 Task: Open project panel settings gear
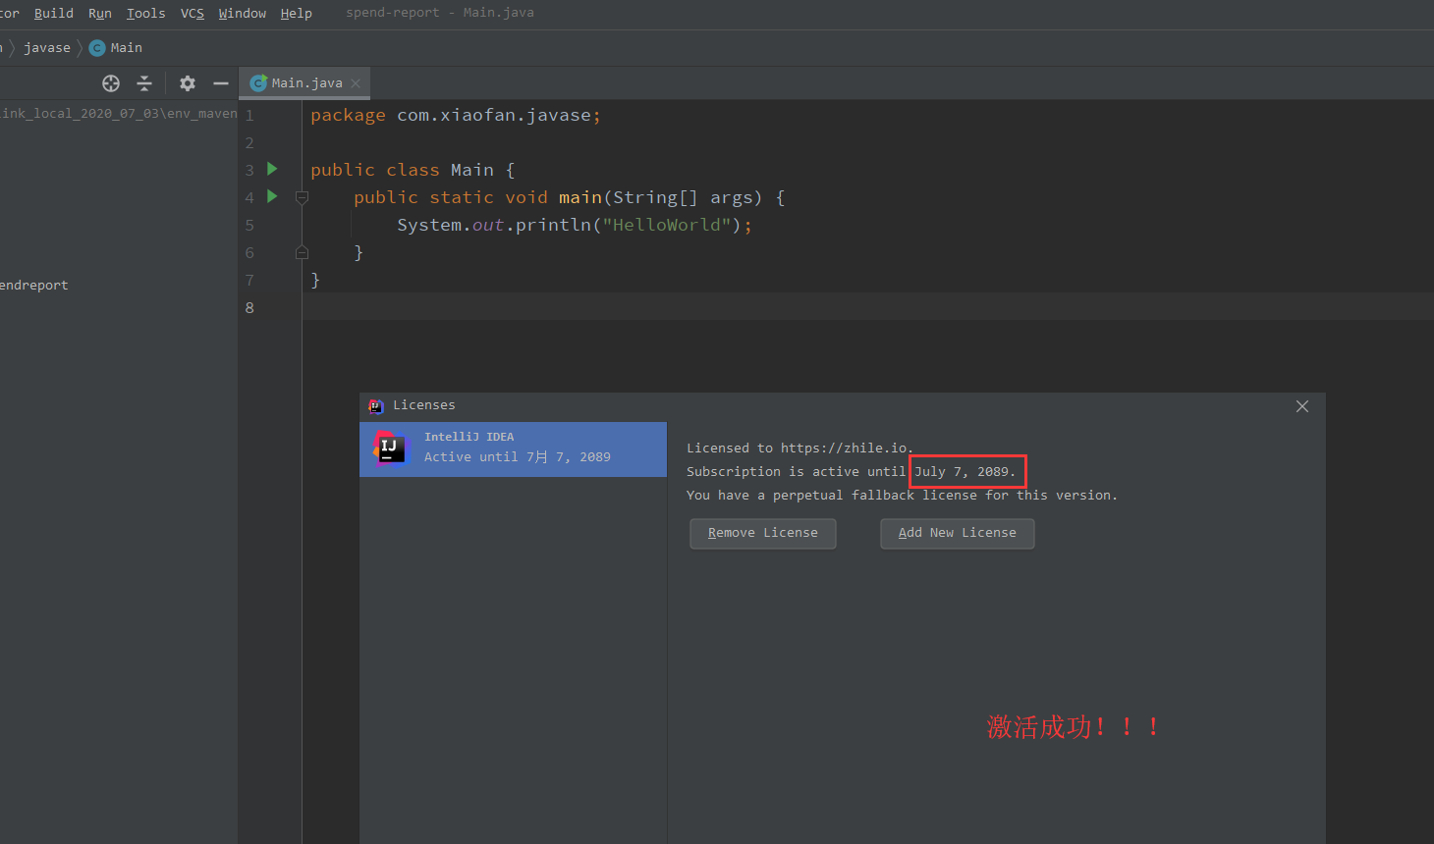tap(188, 83)
